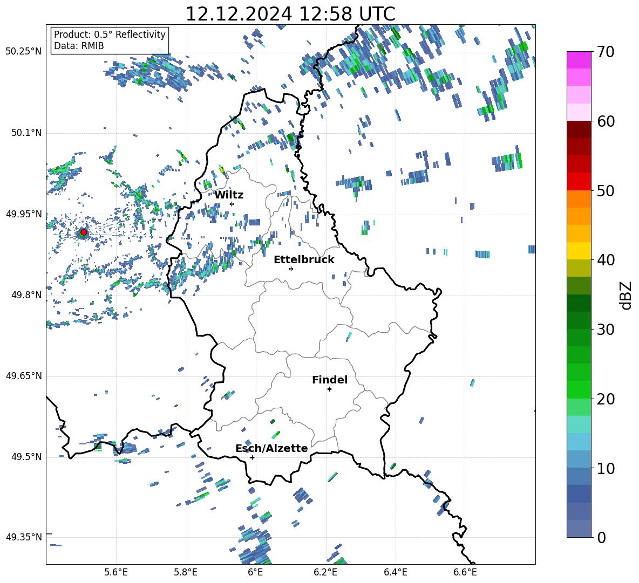The height and width of the screenshot is (583, 639).
Task: Click the magenta top colorbar segment
Action: 579,60
